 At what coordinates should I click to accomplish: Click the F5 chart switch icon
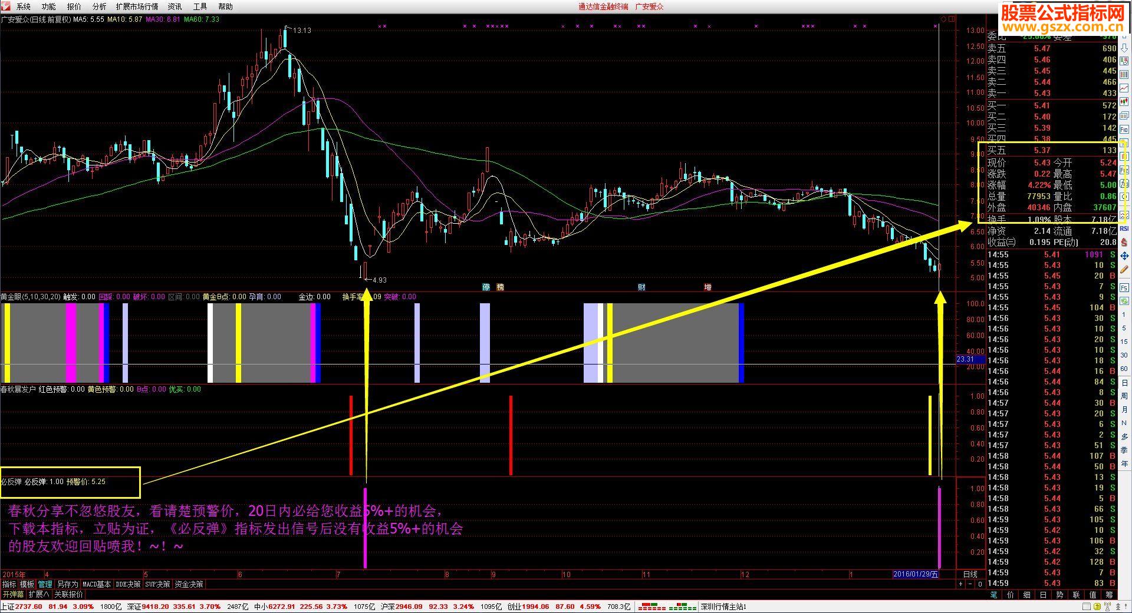[1124, 288]
